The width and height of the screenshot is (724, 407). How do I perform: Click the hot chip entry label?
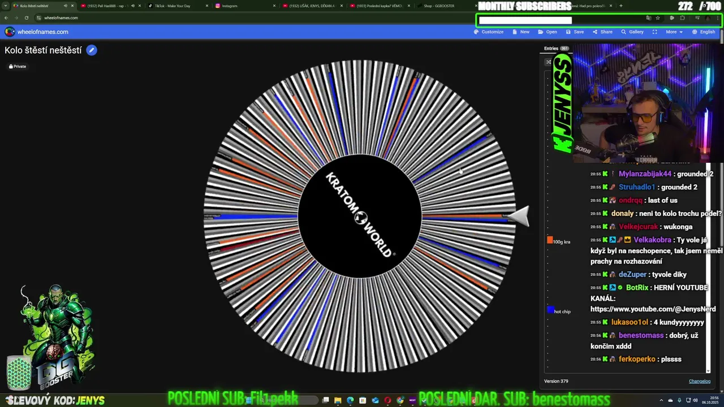tap(562, 311)
